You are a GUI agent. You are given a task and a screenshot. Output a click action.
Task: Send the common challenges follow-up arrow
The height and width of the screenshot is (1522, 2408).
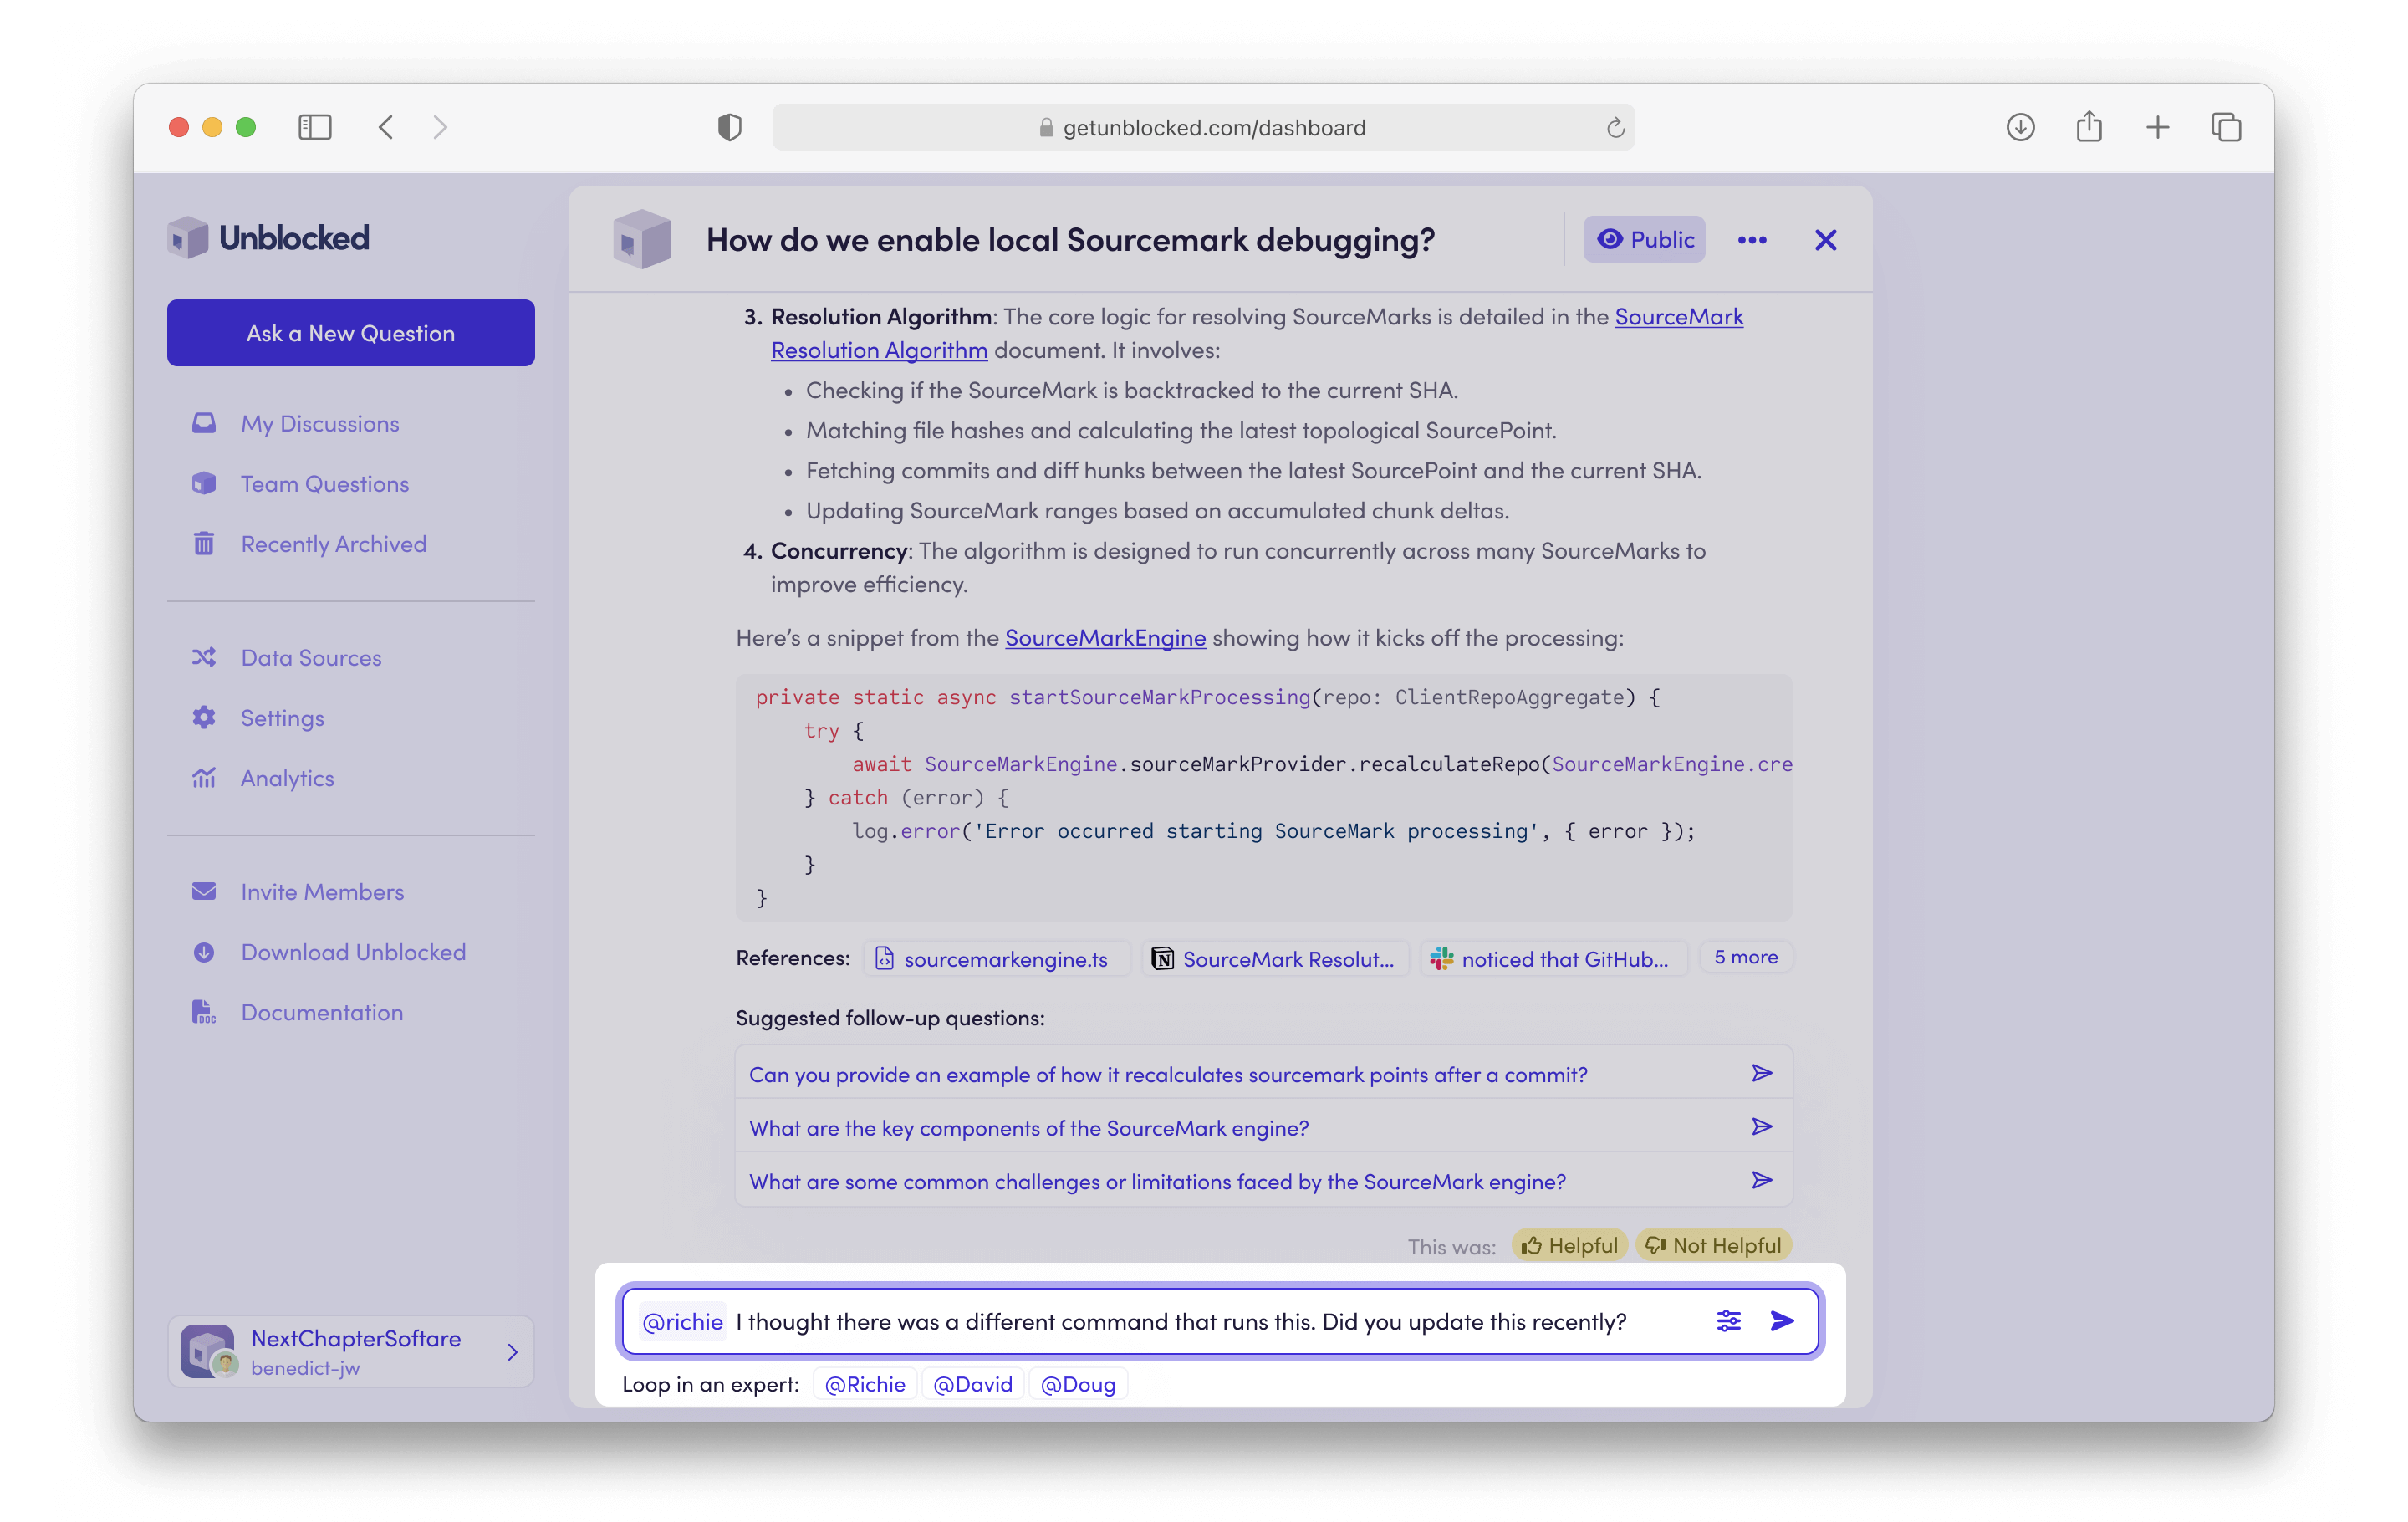click(x=1762, y=1180)
